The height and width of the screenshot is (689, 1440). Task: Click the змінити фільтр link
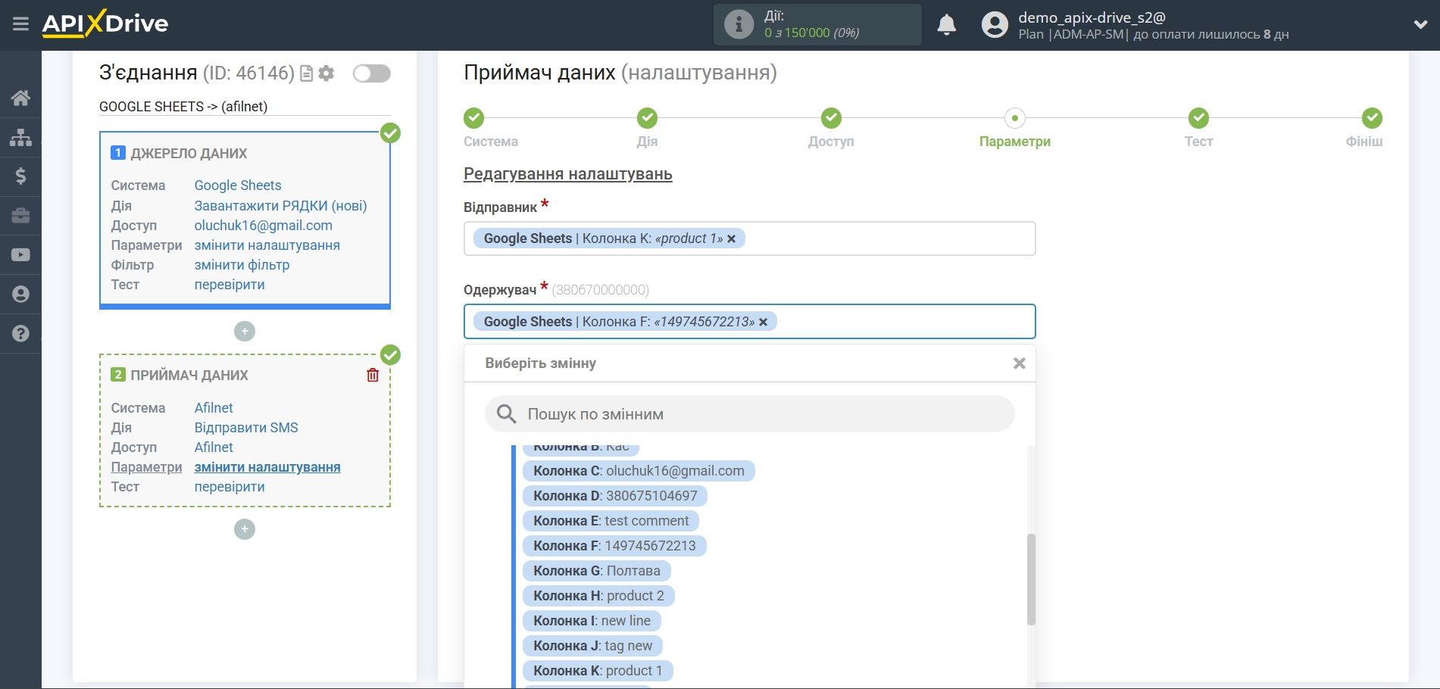point(242,265)
